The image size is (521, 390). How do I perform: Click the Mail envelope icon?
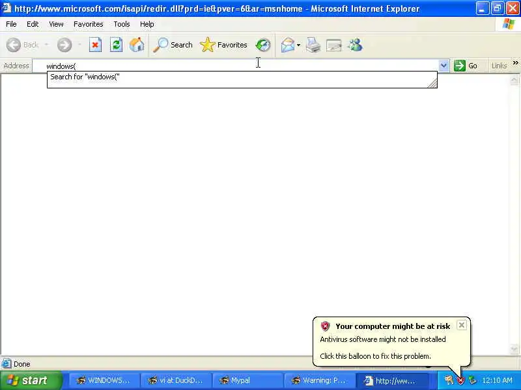click(x=287, y=45)
